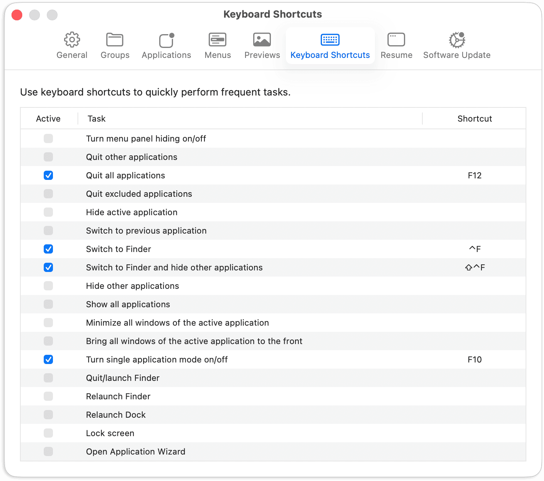Uncheck Switch to Finder
This screenshot has height=481, width=544.
click(48, 249)
